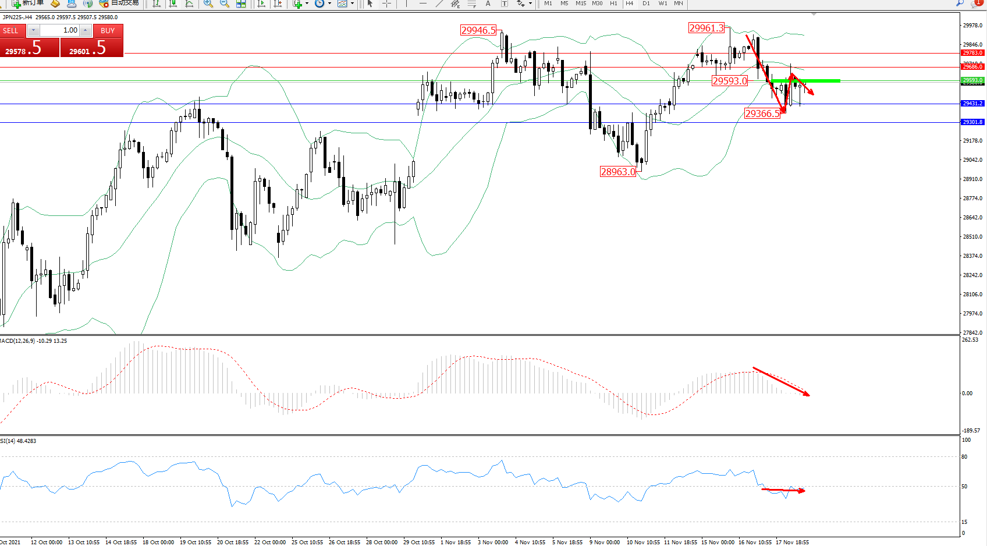Expand the indicators list dropdown arrow
Image resolution: width=987 pixels, height=546 pixels.
pyautogui.click(x=307, y=4)
